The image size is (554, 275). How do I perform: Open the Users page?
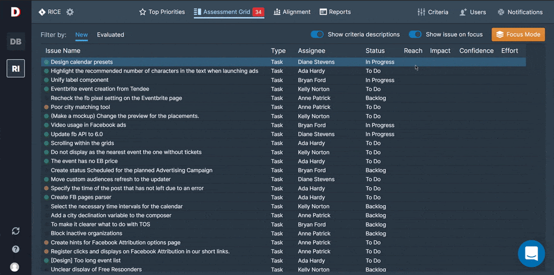473,12
